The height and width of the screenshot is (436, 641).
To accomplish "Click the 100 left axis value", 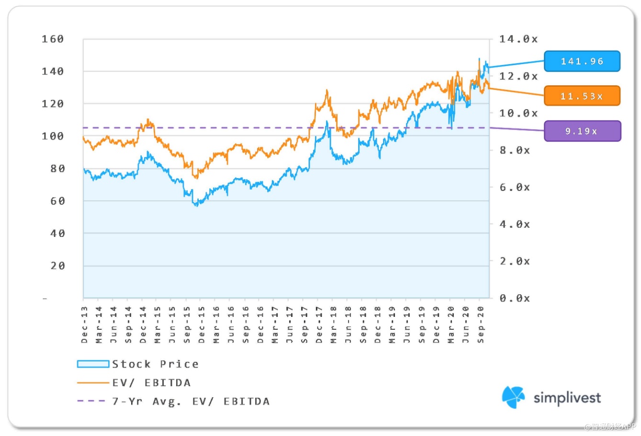I will (x=53, y=136).
